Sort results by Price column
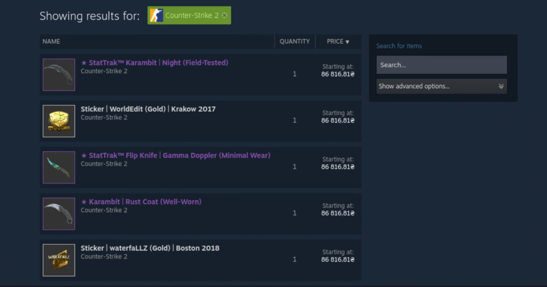The width and height of the screenshot is (547, 287). [338, 42]
